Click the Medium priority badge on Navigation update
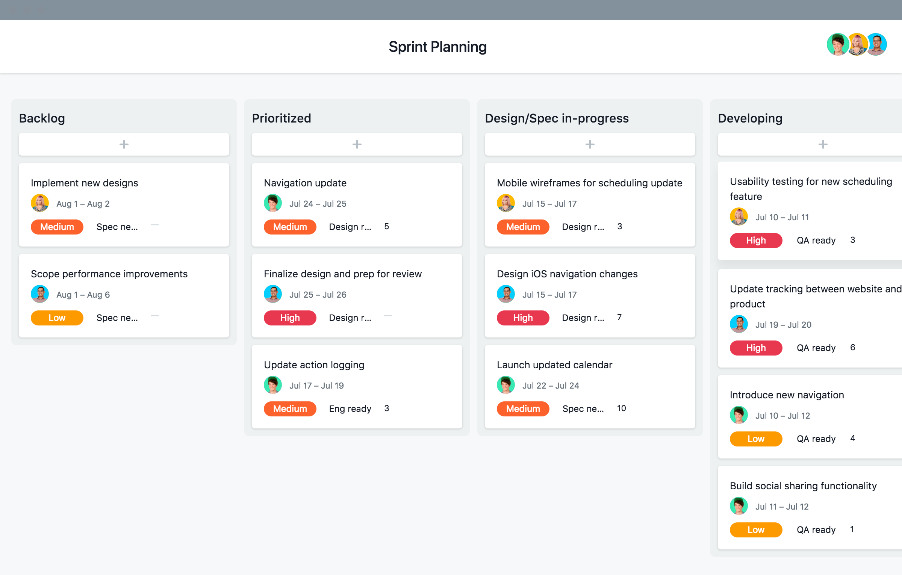The width and height of the screenshot is (902, 575). 290,227
